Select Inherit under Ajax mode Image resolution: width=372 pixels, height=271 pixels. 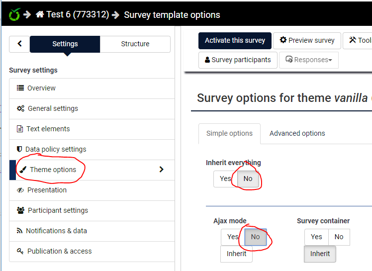[x=236, y=254]
